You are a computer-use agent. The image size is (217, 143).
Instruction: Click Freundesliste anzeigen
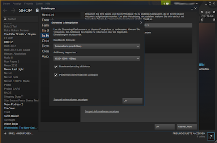(189, 134)
